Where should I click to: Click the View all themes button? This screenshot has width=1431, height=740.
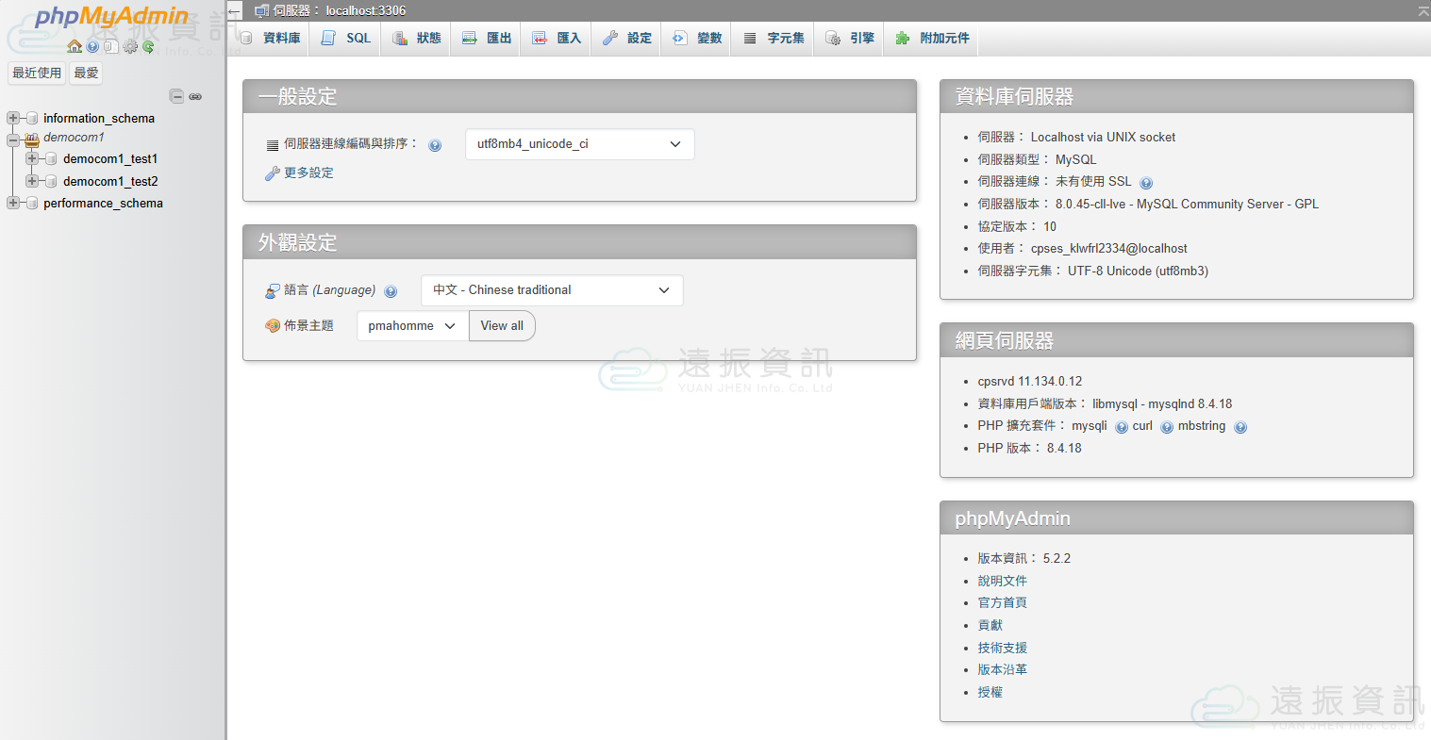502,326
